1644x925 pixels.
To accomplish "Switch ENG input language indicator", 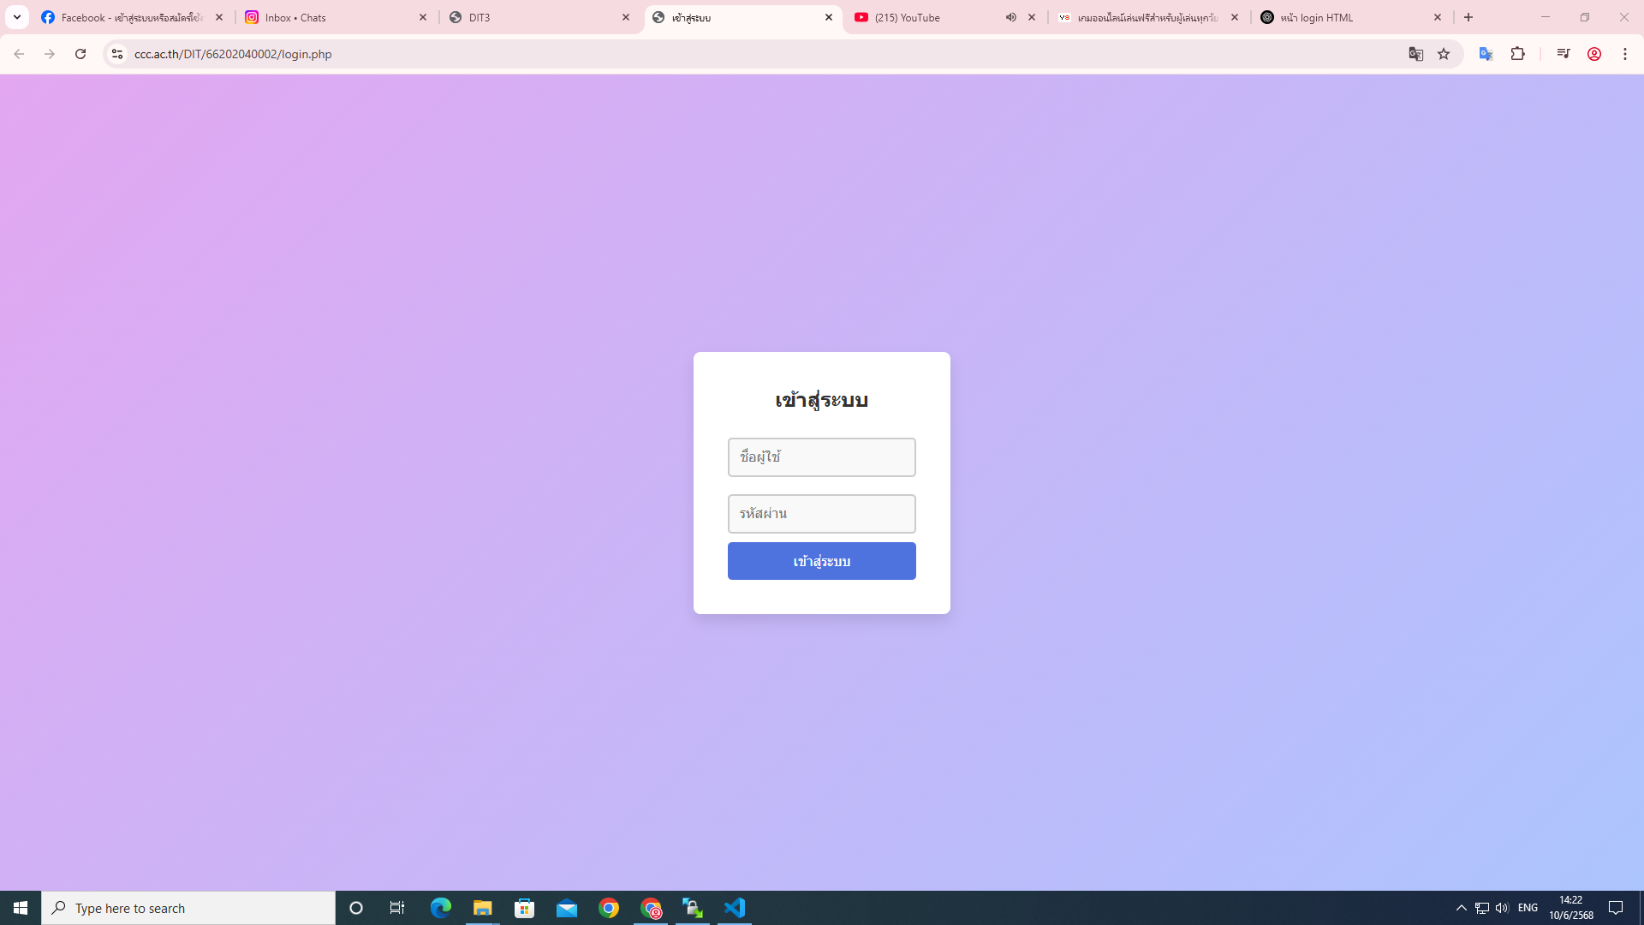I will coord(1528,908).
